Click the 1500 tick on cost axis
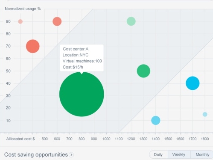 coord(168,139)
